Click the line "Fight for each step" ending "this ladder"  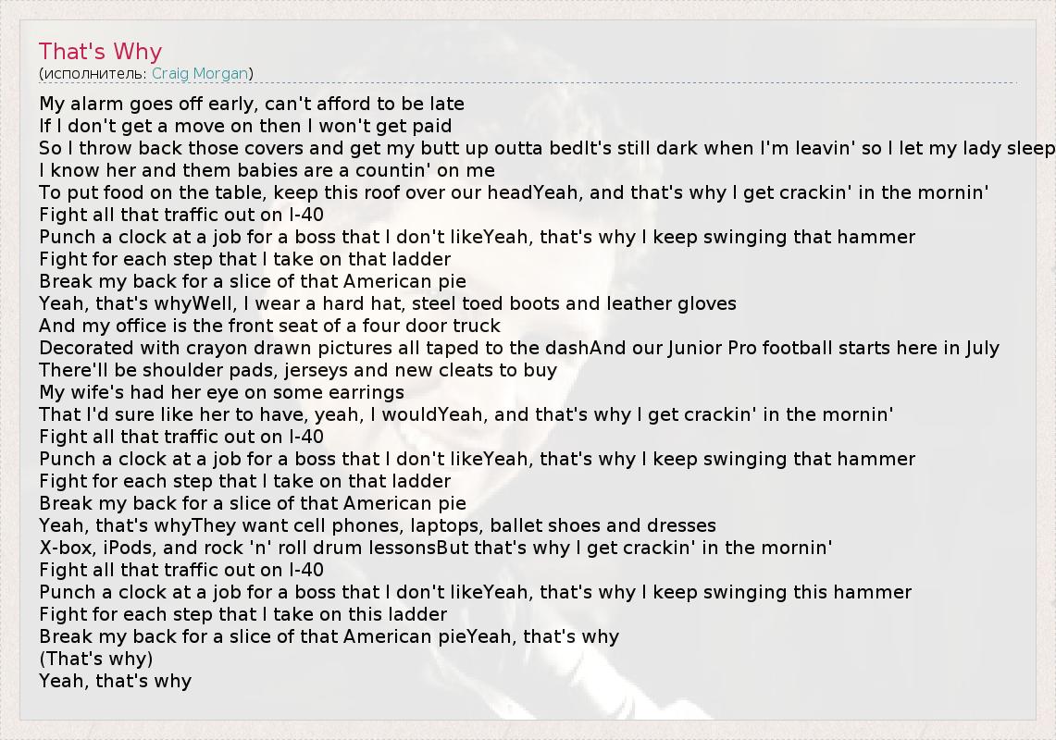coord(242,614)
